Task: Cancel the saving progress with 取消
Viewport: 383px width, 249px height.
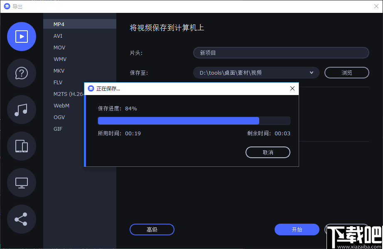Action: coord(268,152)
